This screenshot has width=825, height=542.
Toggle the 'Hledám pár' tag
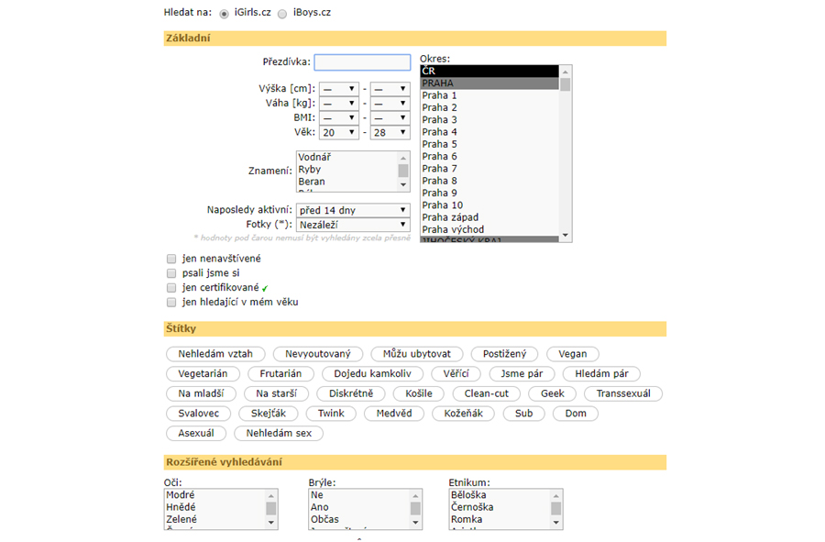coord(601,373)
